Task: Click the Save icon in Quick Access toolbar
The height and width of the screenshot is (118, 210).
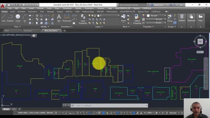Action: [x=16, y=5]
